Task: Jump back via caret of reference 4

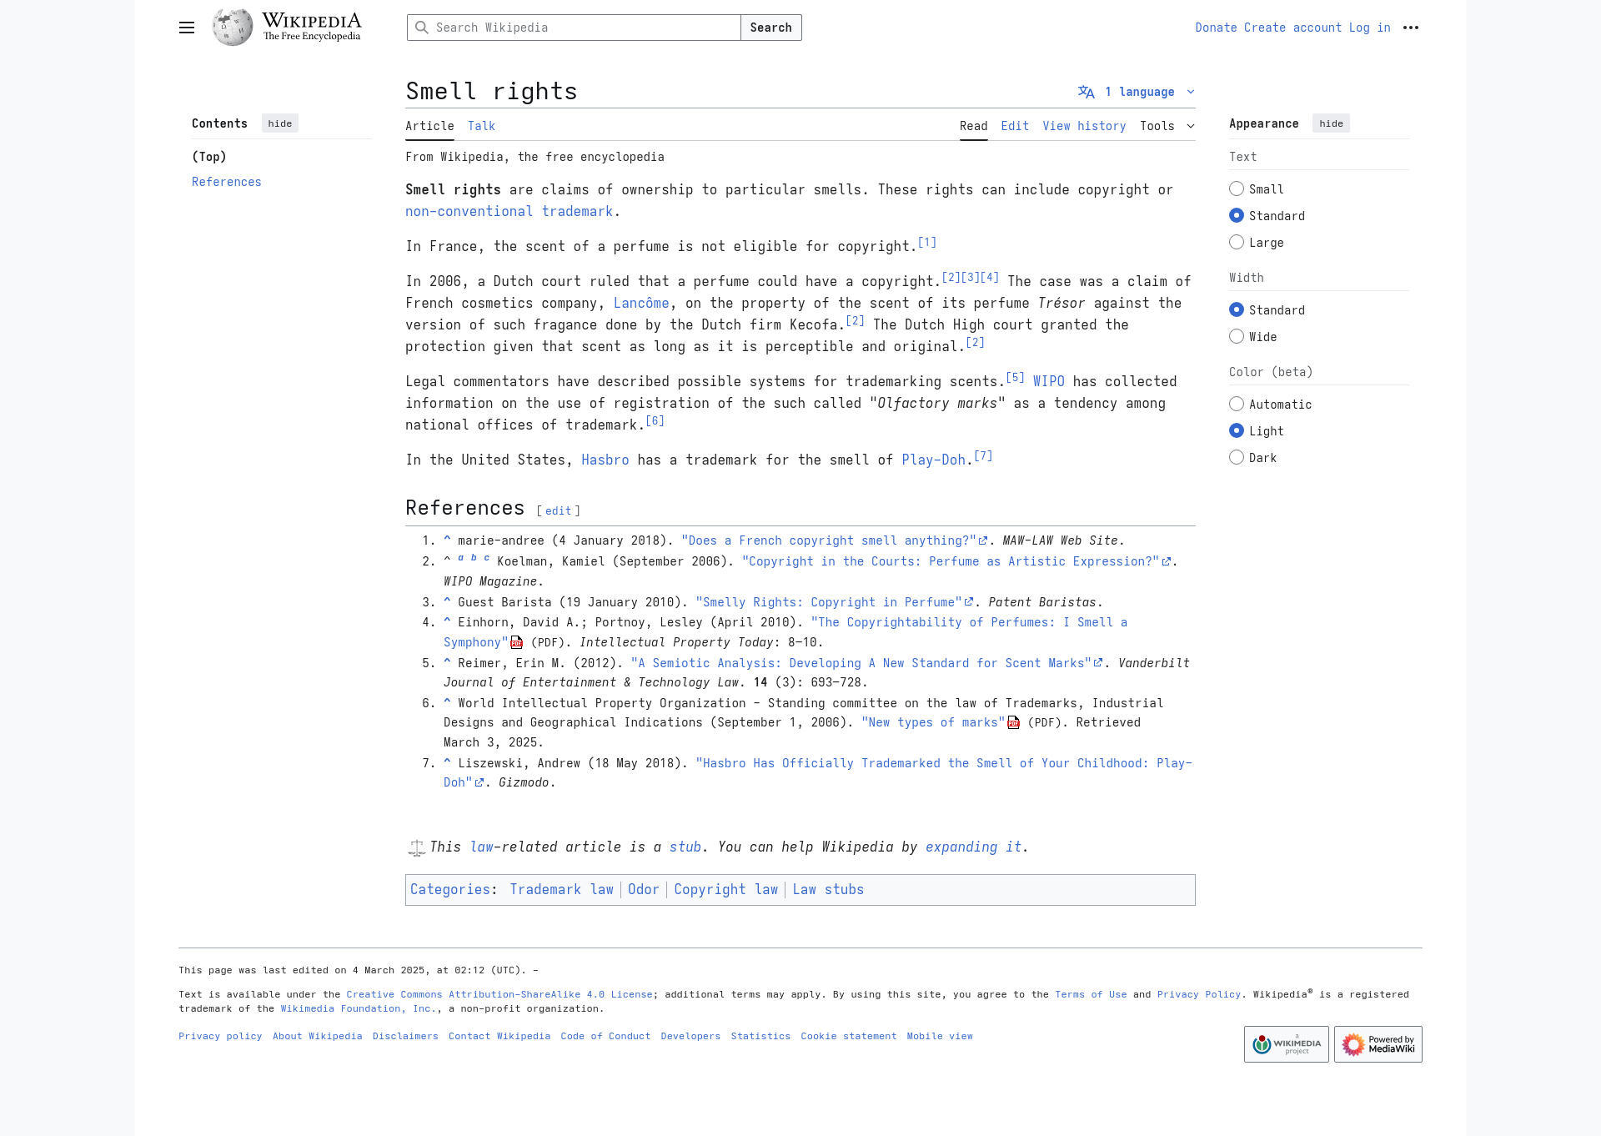Action: click(x=447, y=621)
